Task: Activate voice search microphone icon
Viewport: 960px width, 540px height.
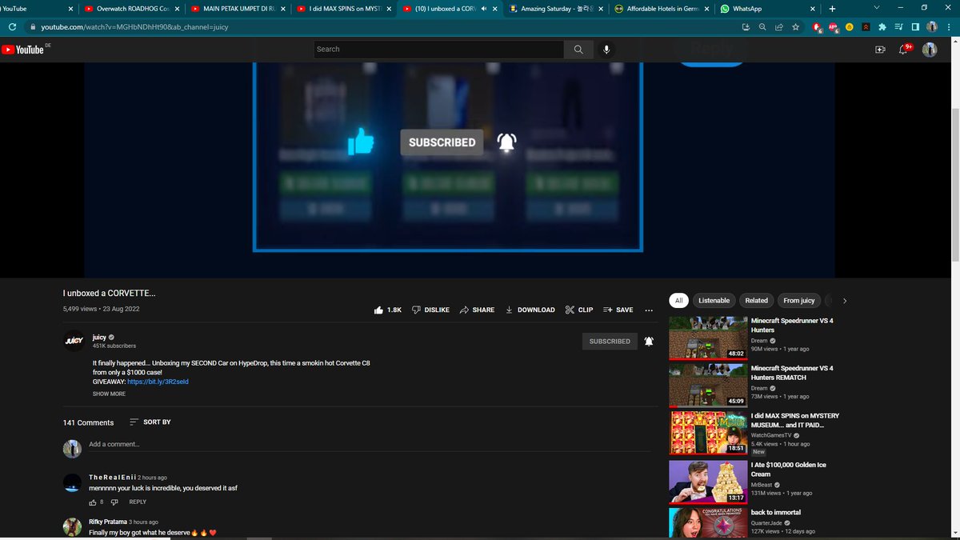Action: point(606,49)
